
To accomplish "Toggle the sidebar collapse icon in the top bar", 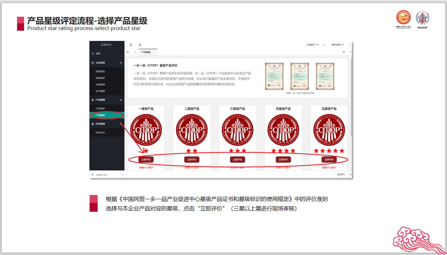I will 131,45.
